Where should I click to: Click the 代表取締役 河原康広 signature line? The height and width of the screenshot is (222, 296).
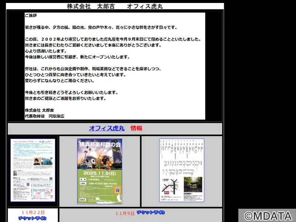(44, 116)
